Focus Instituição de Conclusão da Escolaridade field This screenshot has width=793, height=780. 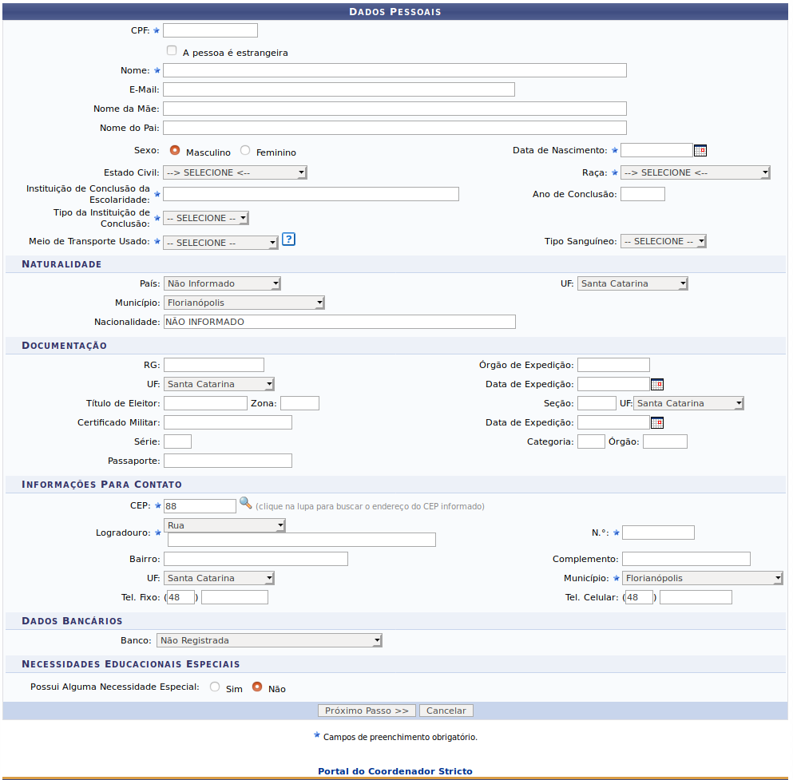311,194
